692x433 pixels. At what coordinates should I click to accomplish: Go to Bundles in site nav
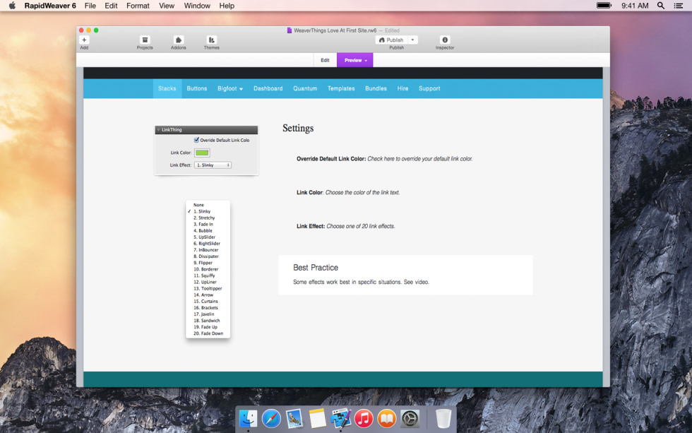pyautogui.click(x=376, y=88)
